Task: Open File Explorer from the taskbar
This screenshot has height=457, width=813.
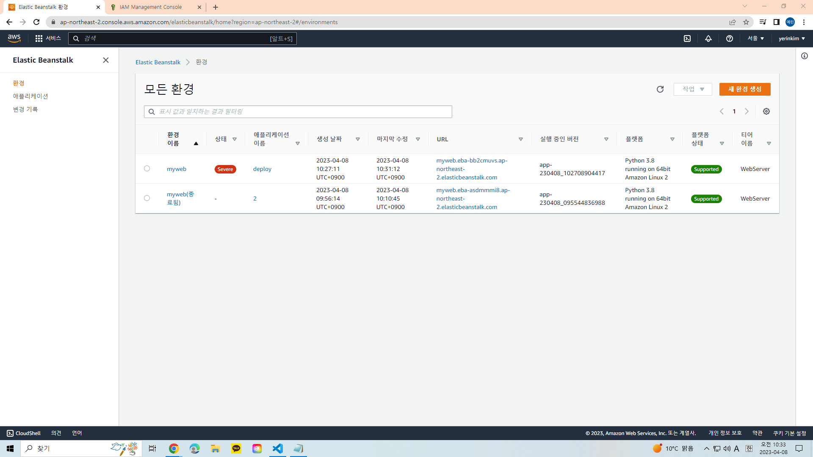Action: [215, 449]
